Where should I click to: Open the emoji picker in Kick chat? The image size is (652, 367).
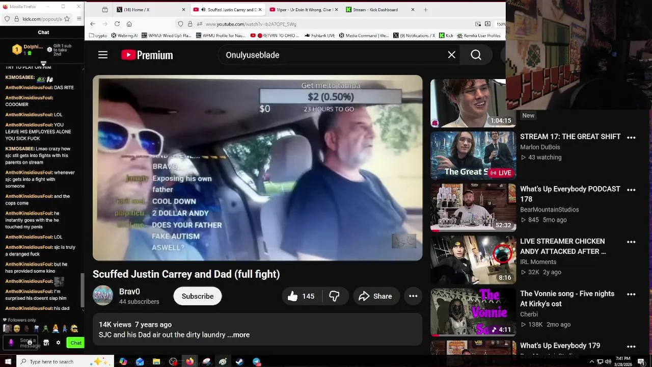point(30,343)
